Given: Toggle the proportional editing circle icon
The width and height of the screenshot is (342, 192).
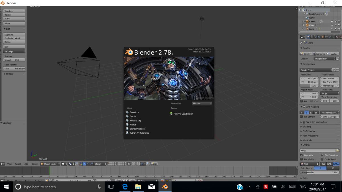Looking at the screenshot, I should [x=133, y=164].
